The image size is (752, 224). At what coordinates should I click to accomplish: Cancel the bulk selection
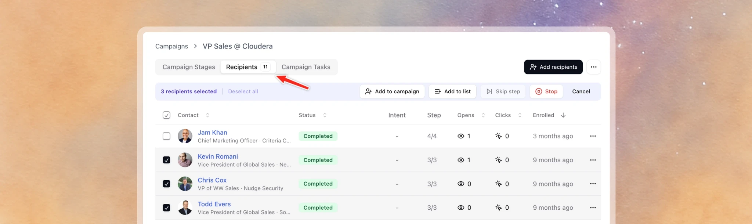tap(581, 91)
